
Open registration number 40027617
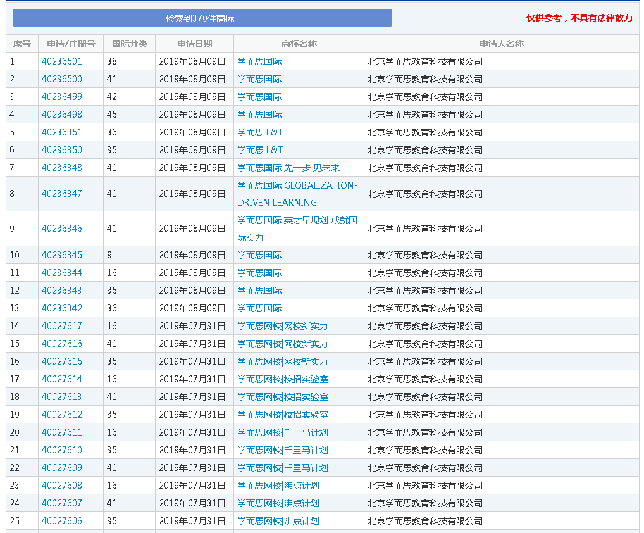pos(61,326)
